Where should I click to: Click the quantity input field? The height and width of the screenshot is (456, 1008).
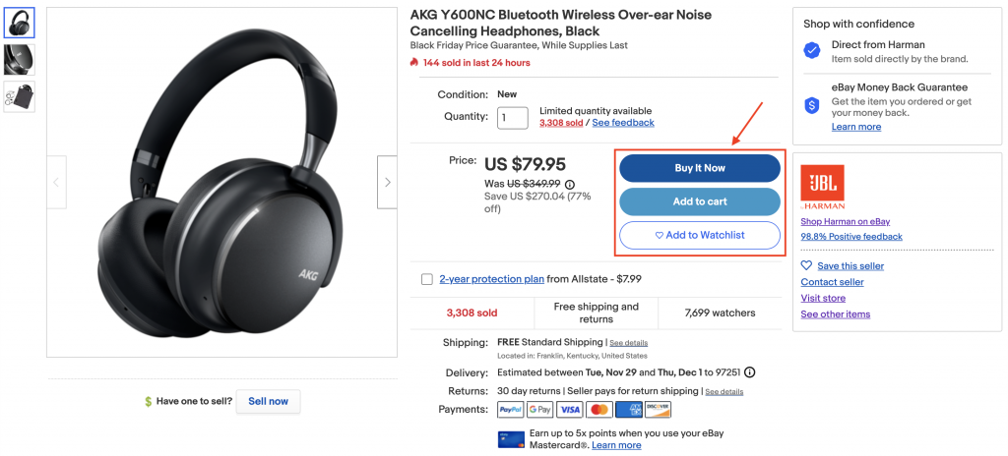513,118
